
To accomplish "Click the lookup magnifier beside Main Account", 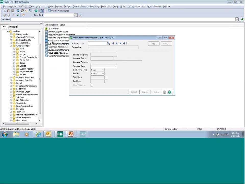I will coord(109,43).
